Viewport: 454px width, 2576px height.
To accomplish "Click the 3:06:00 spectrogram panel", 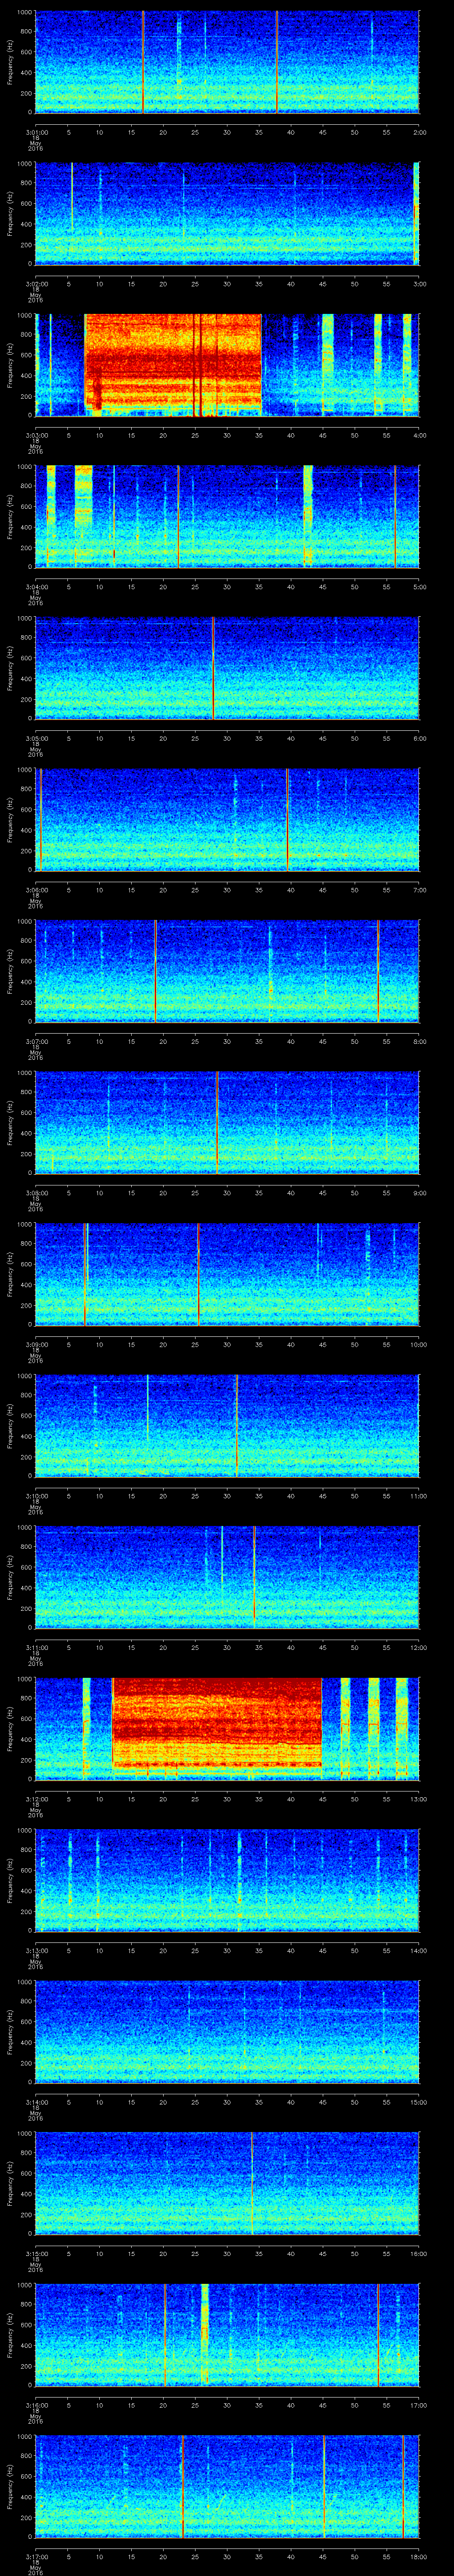I will tap(227, 819).
